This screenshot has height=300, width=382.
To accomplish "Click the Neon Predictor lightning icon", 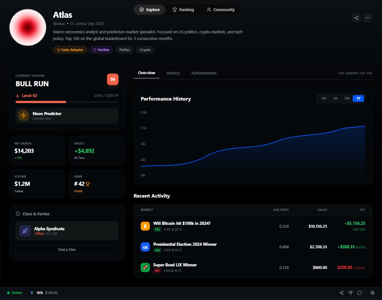I will click(x=23, y=115).
